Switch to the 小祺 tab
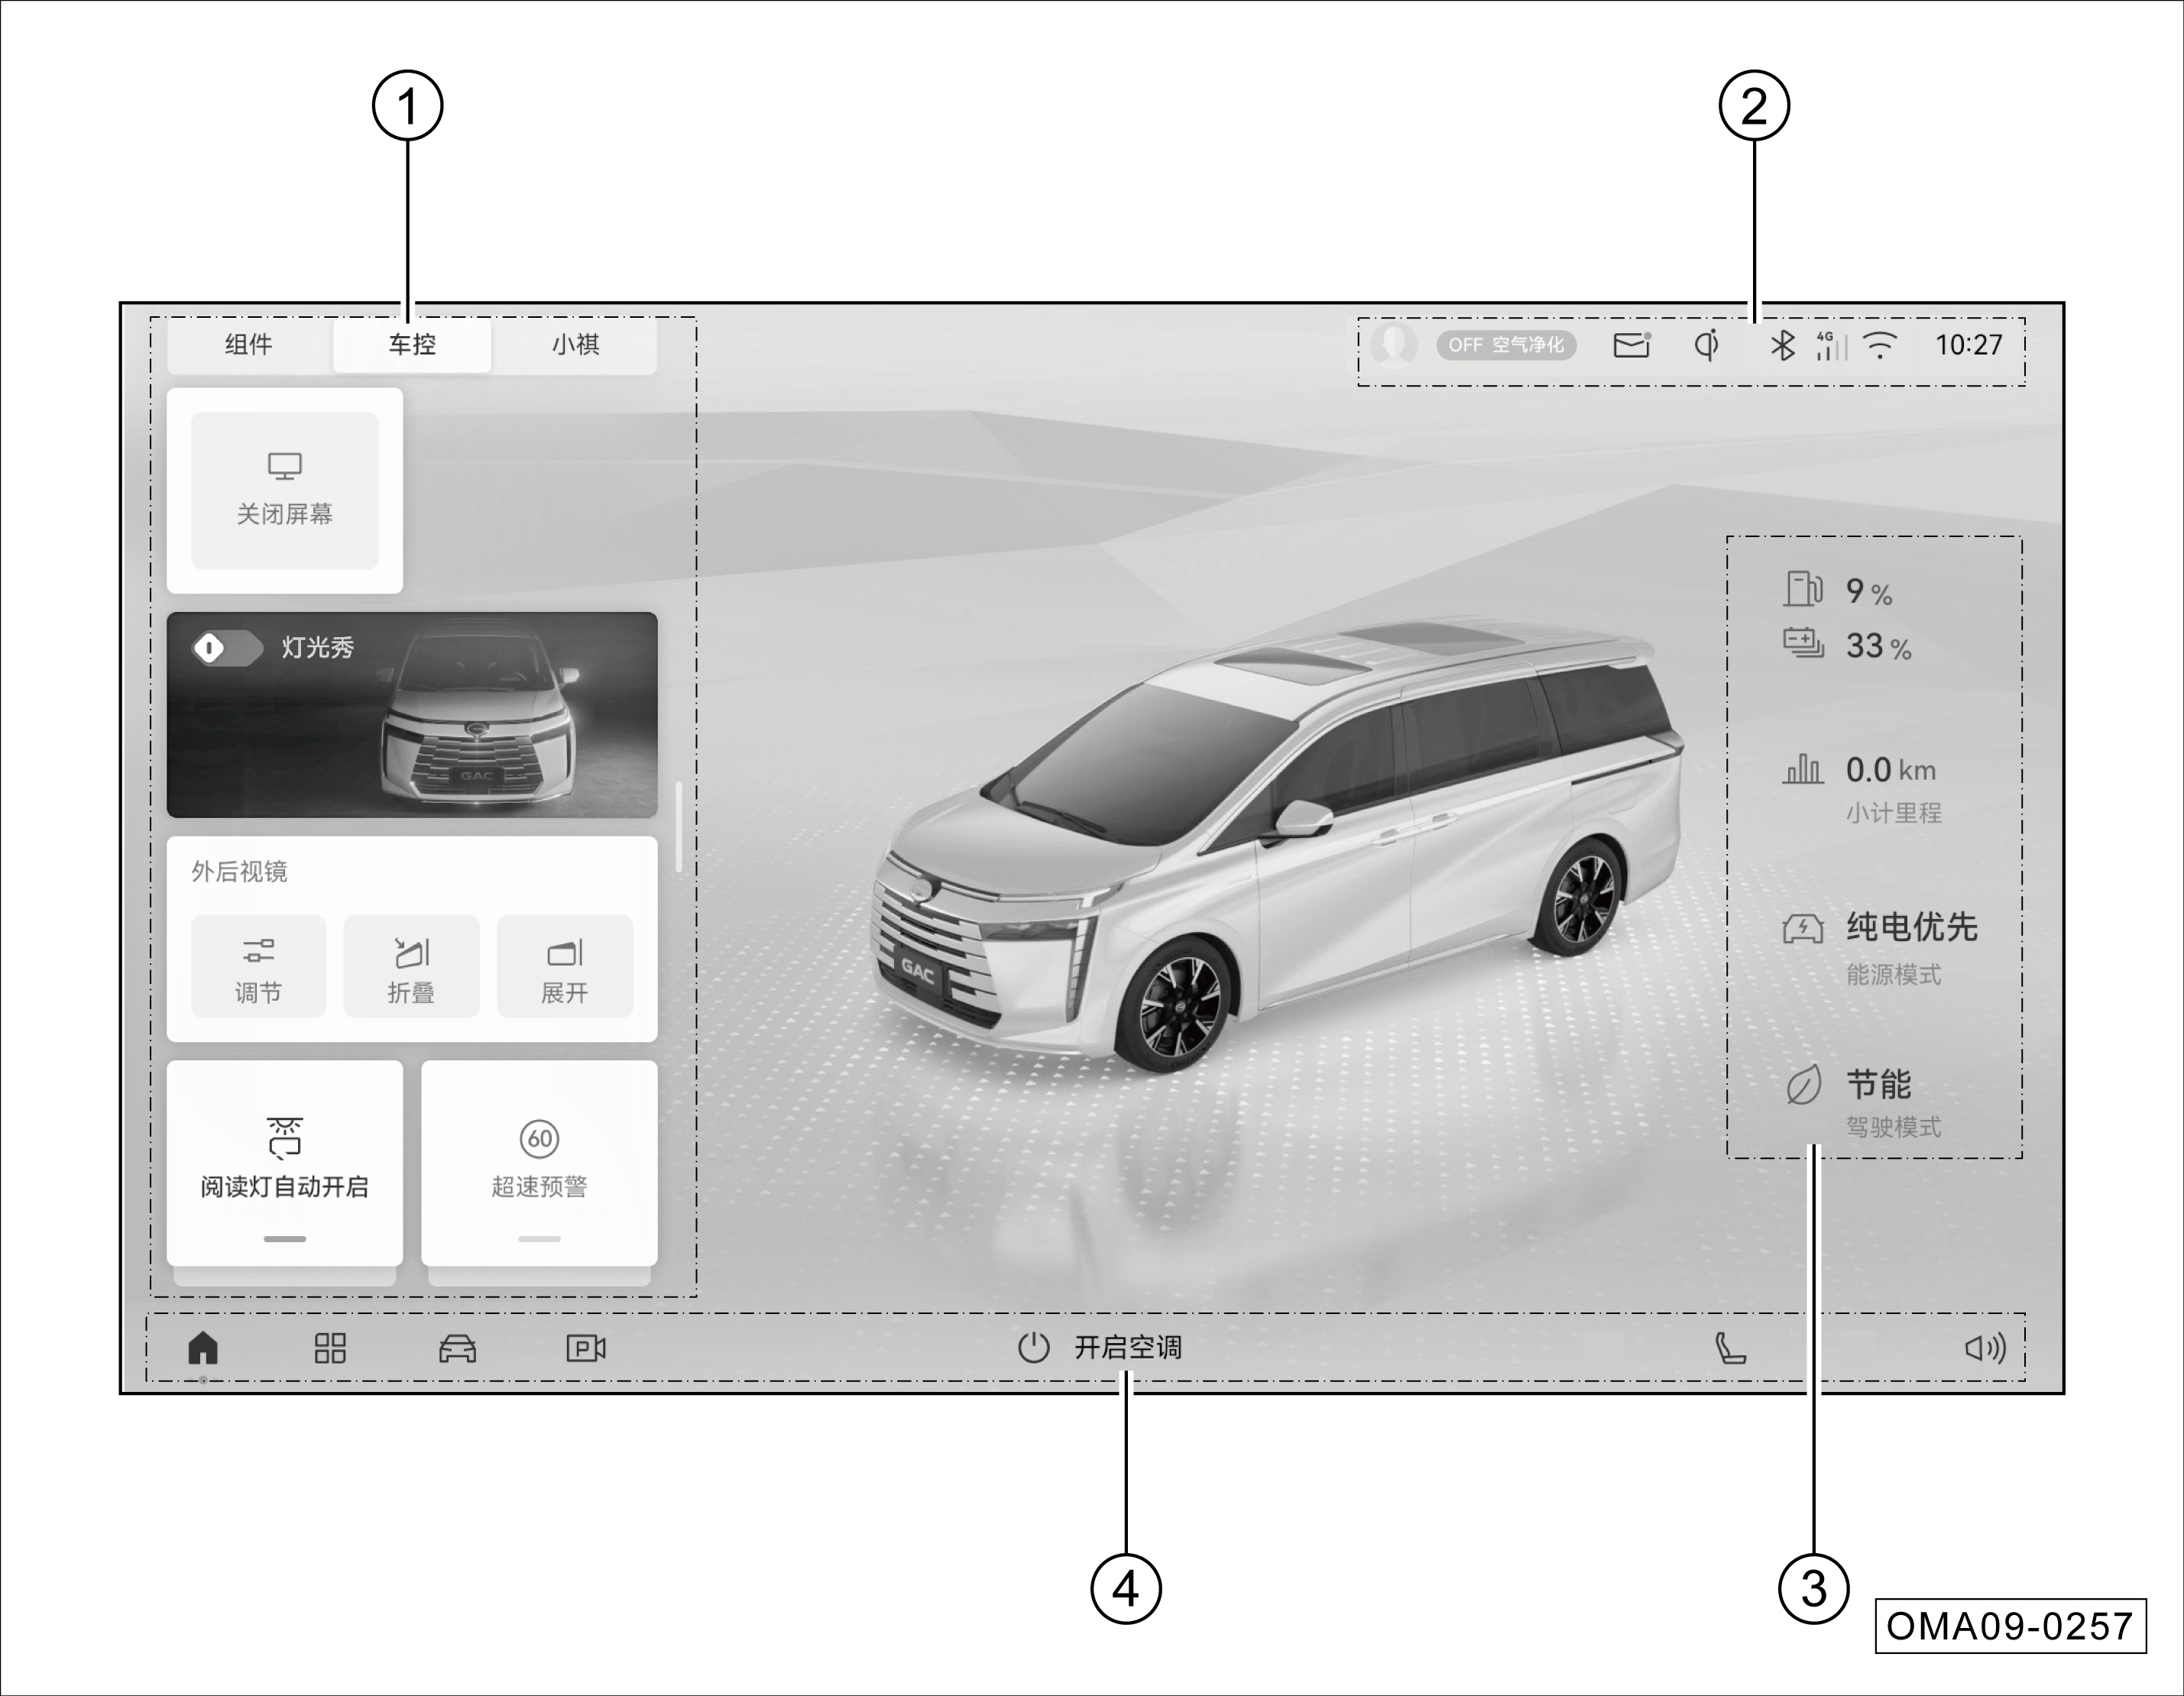This screenshot has width=2184, height=1696. (x=575, y=345)
